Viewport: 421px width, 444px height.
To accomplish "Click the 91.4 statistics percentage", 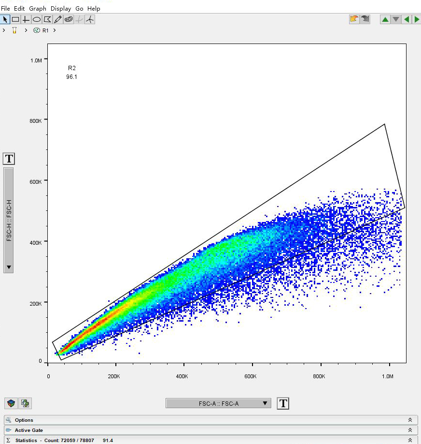I will [x=108, y=440].
